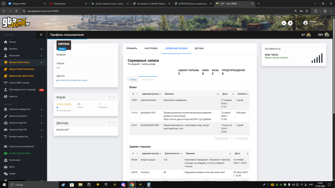Click Новости news icon in sidebar
The height and width of the screenshot is (188, 335).
[5, 96]
